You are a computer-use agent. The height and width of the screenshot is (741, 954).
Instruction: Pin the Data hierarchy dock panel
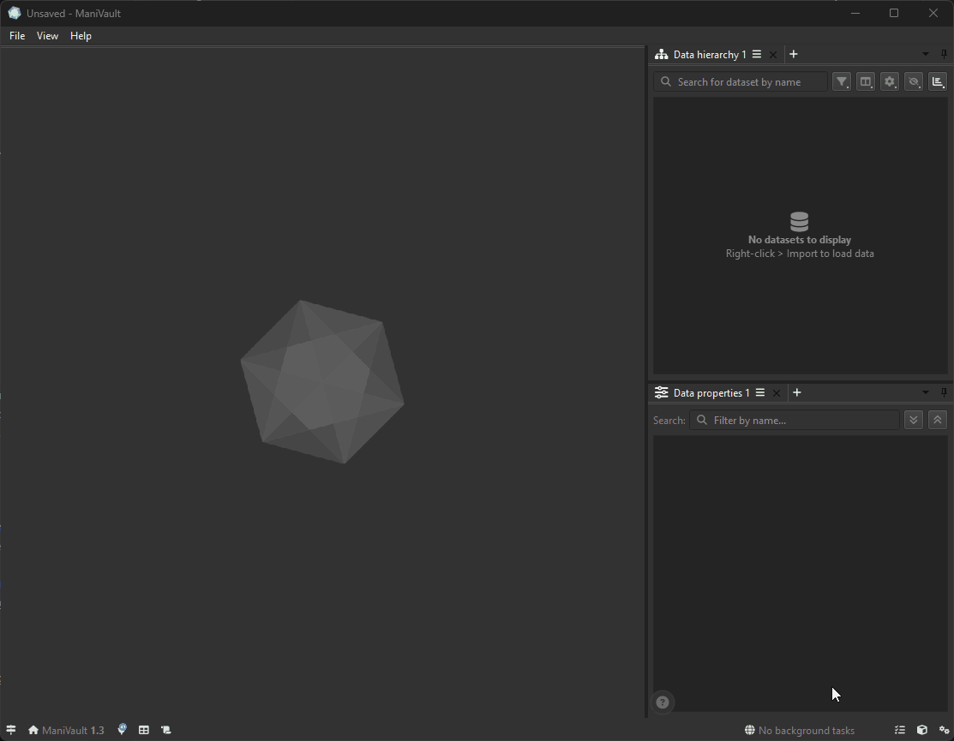click(944, 54)
